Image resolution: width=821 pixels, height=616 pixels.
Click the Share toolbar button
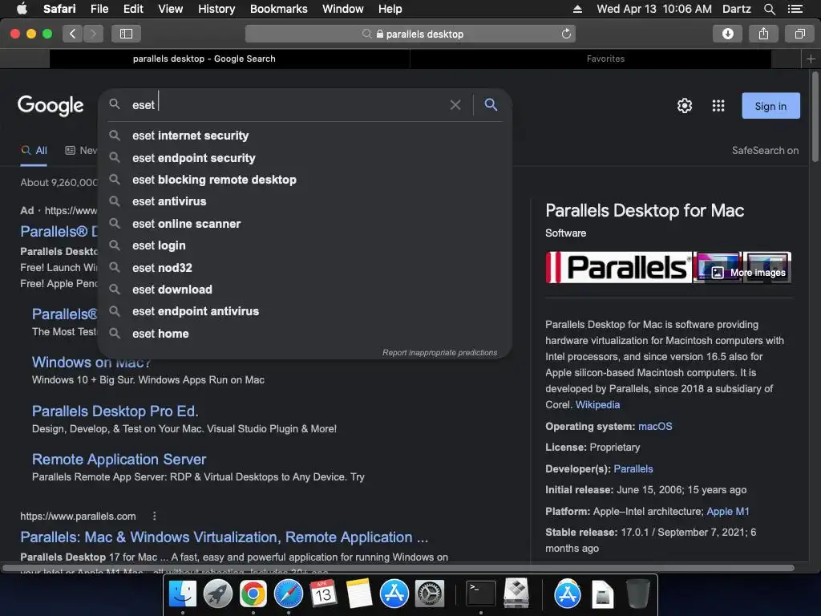point(764,34)
